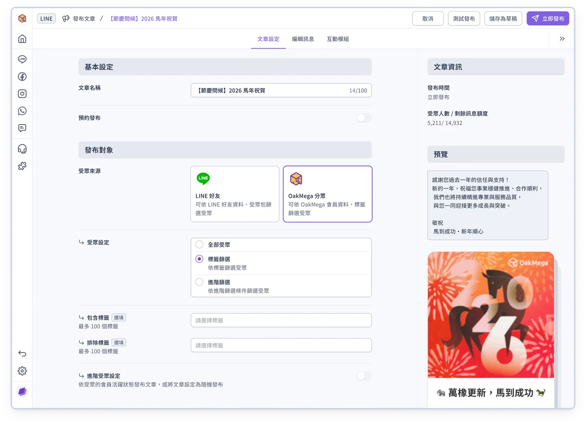The height and width of the screenshot is (424, 586).
Task: Click the 立即發布 text under 發布時間
Action: (x=439, y=98)
